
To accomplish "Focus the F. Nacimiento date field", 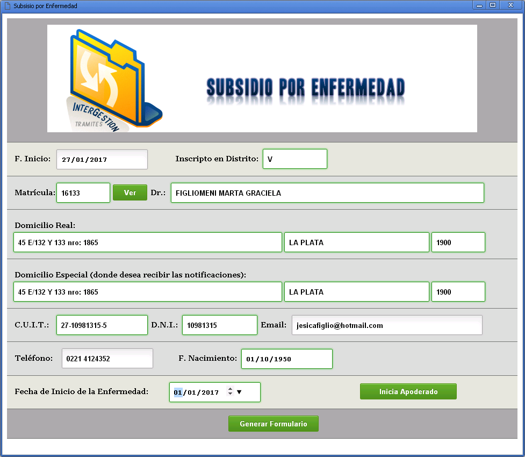I will [287, 359].
